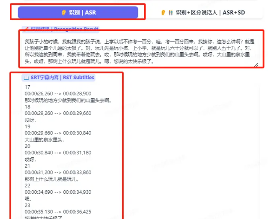Click timestamp 00:00:29,660 --> 00:00:30,840

58,133
